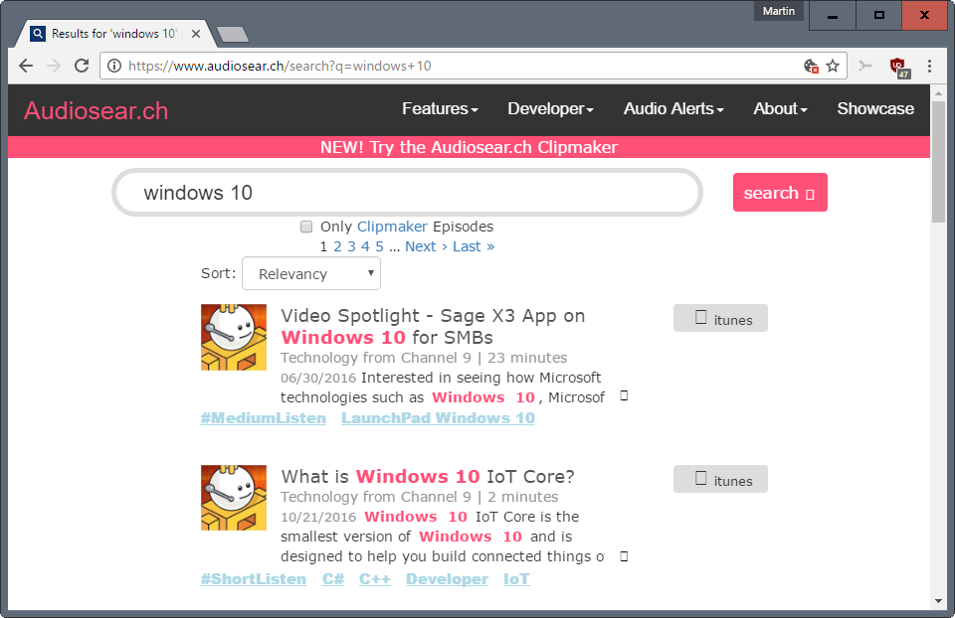Expand the Audio Alerts menu
The image size is (955, 618).
(x=673, y=109)
